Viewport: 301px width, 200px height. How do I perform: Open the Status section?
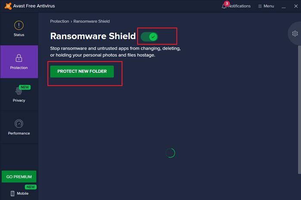[19, 29]
